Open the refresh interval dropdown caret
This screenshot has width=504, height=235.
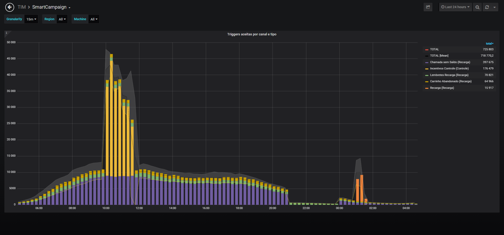495,7
